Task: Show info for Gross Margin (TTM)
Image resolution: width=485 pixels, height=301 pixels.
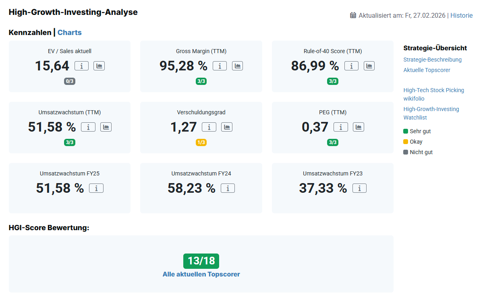Action: (x=220, y=66)
